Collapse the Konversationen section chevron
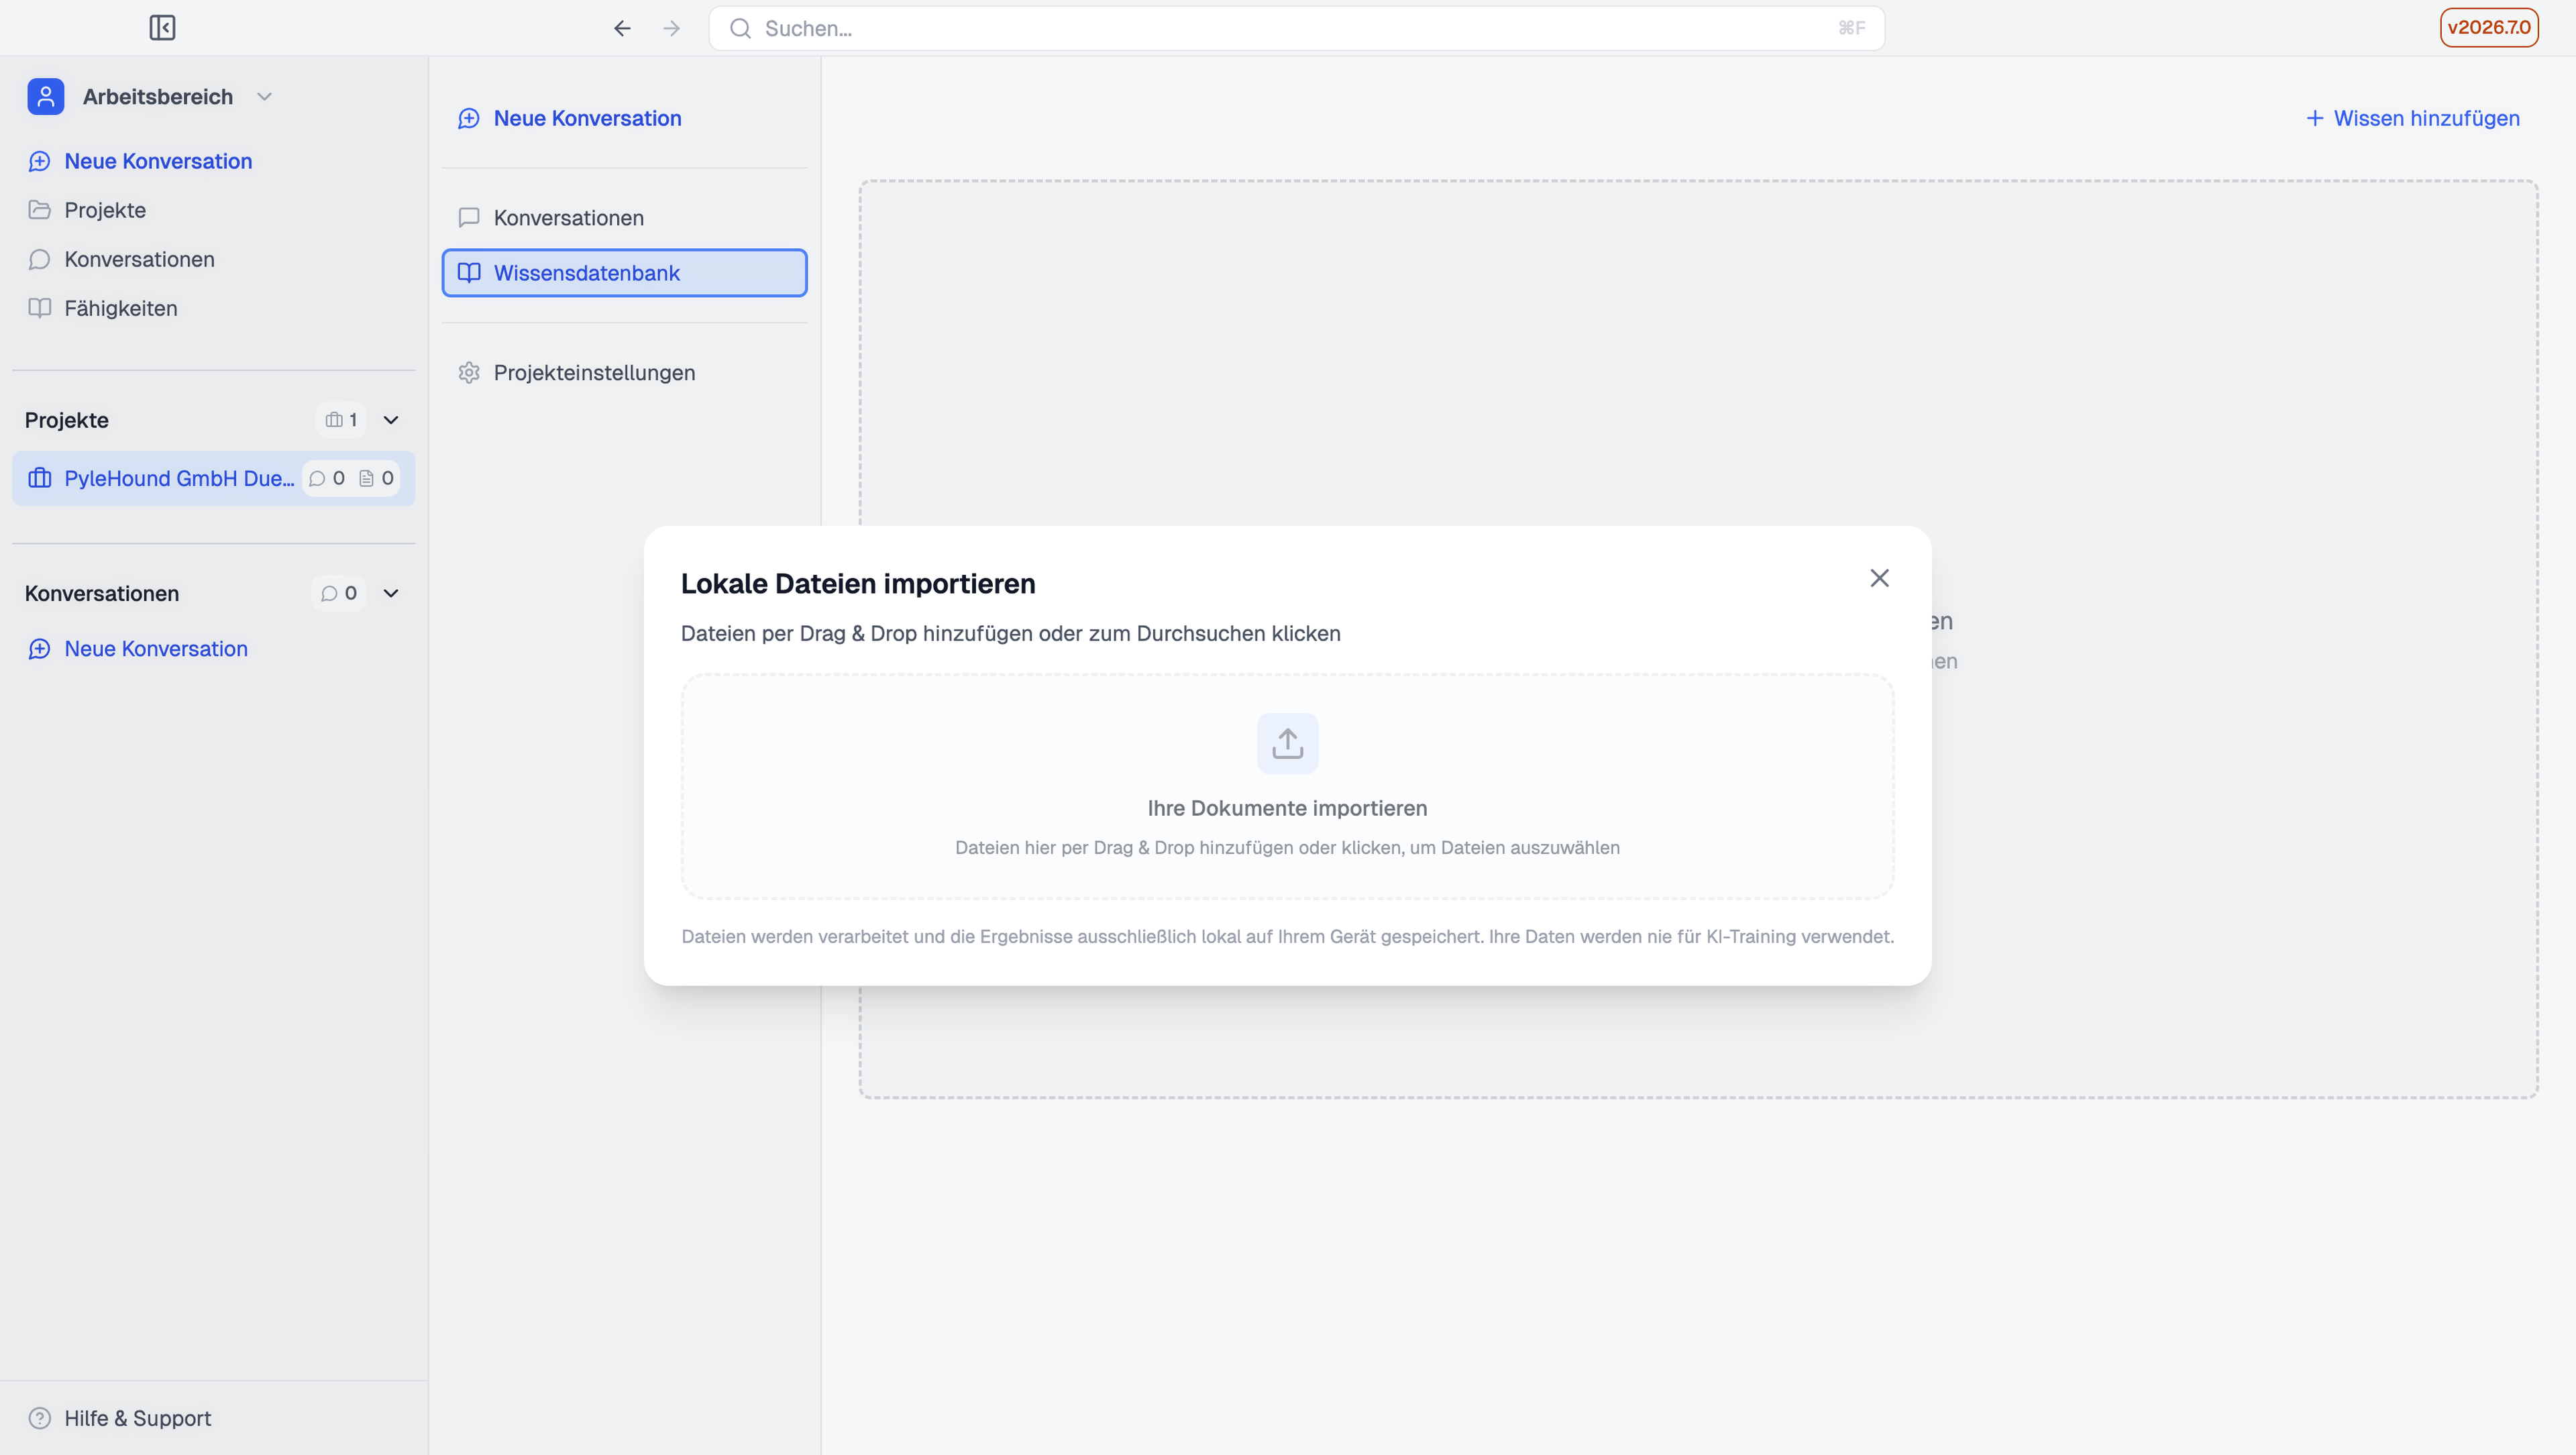 coord(391,594)
